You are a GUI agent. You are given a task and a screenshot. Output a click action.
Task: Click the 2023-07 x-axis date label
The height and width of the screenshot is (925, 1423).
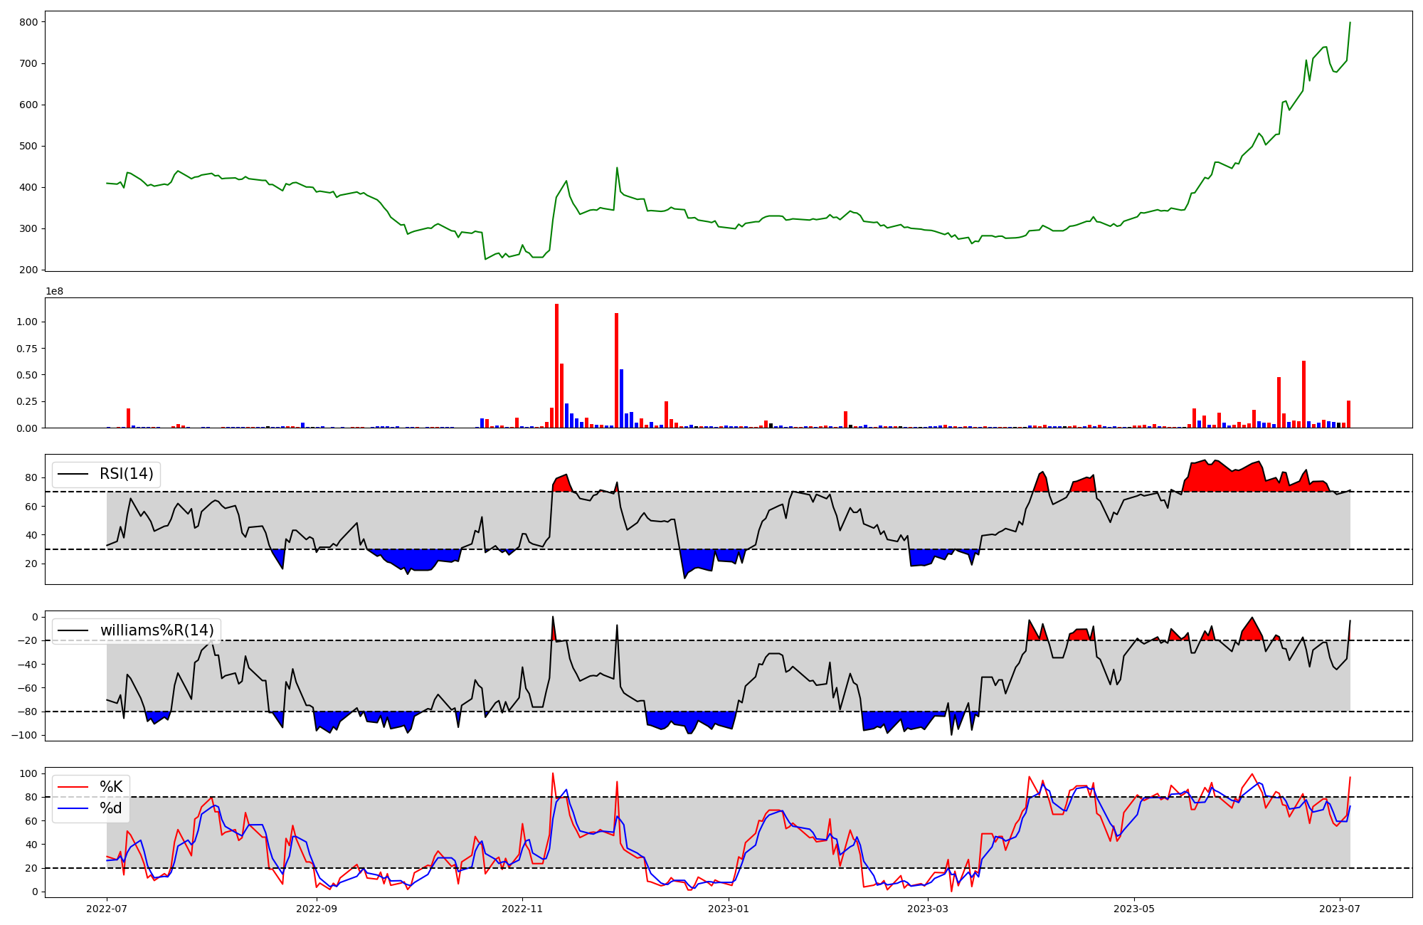(1340, 909)
